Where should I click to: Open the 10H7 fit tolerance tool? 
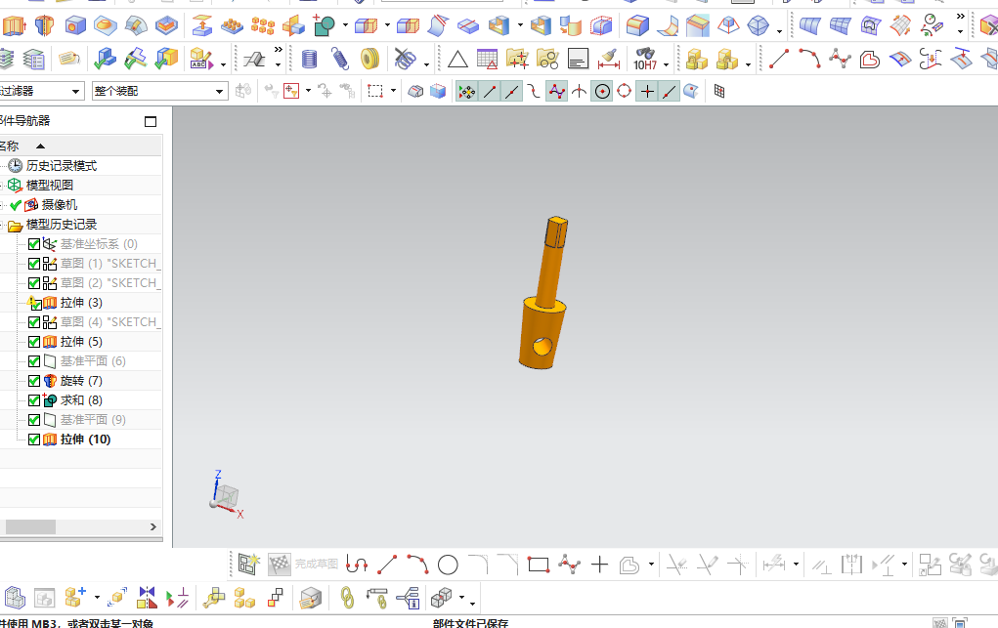pyautogui.click(x=645, y=60)
